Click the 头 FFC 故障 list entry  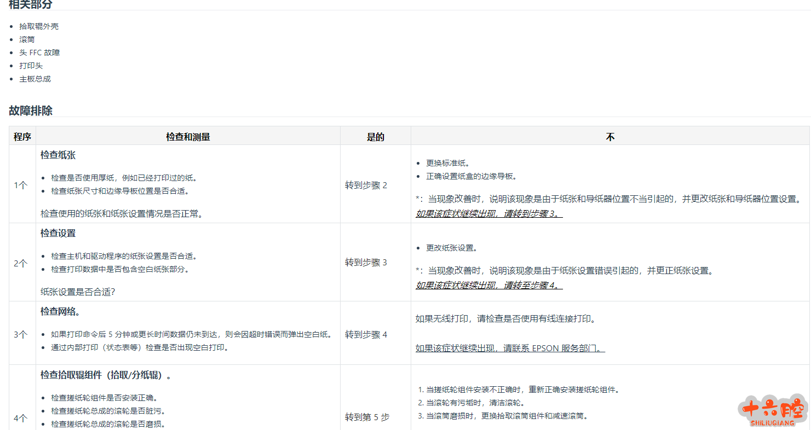click(x=39, y=53)
